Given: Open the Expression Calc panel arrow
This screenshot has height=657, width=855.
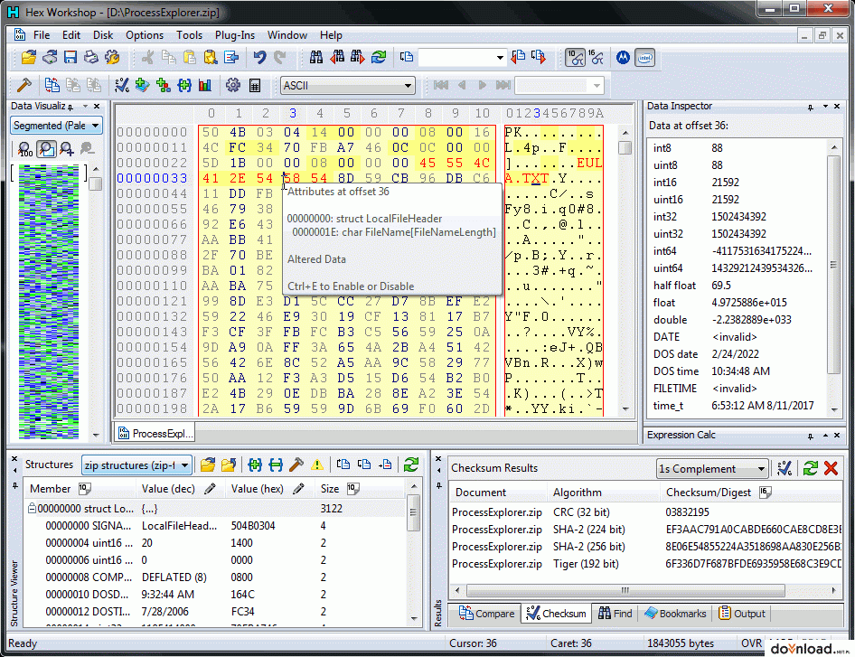Looking at the screenshot, I should (x=825, y=435).
